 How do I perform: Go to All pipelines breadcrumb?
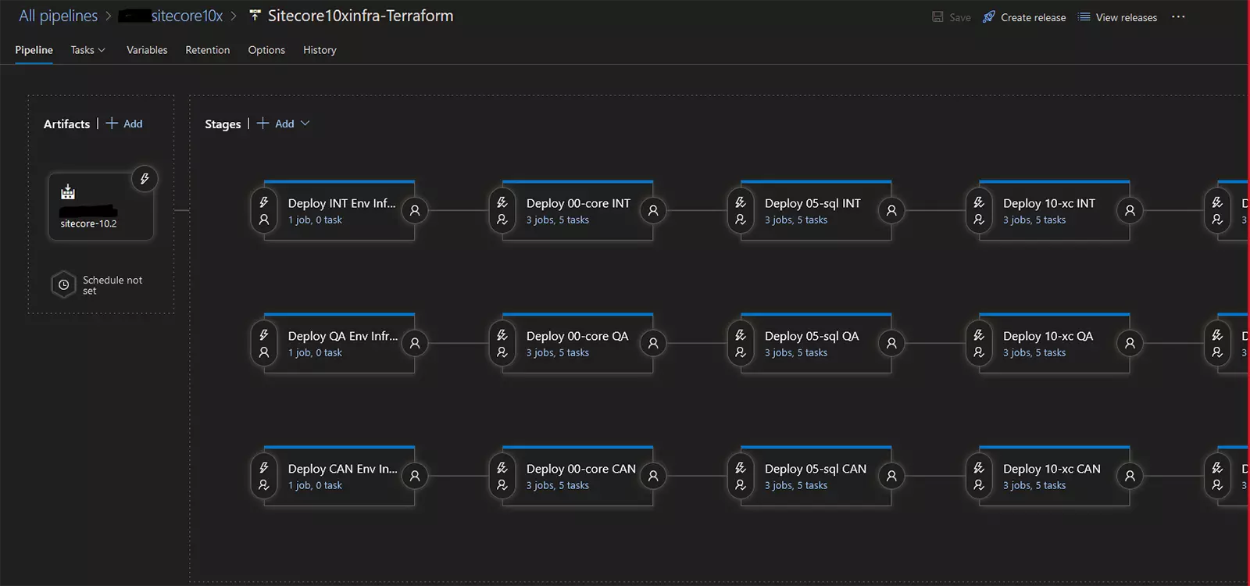(x=58, y=16)
